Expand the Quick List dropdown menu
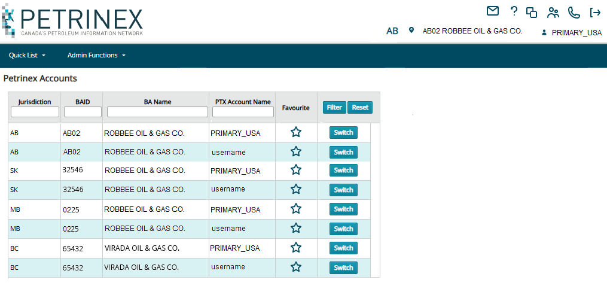 (x=27, y=55)
